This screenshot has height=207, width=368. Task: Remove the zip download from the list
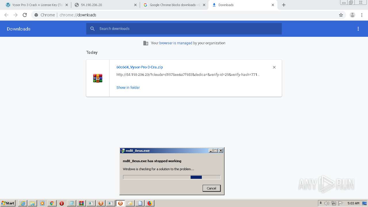coord(274,67)
